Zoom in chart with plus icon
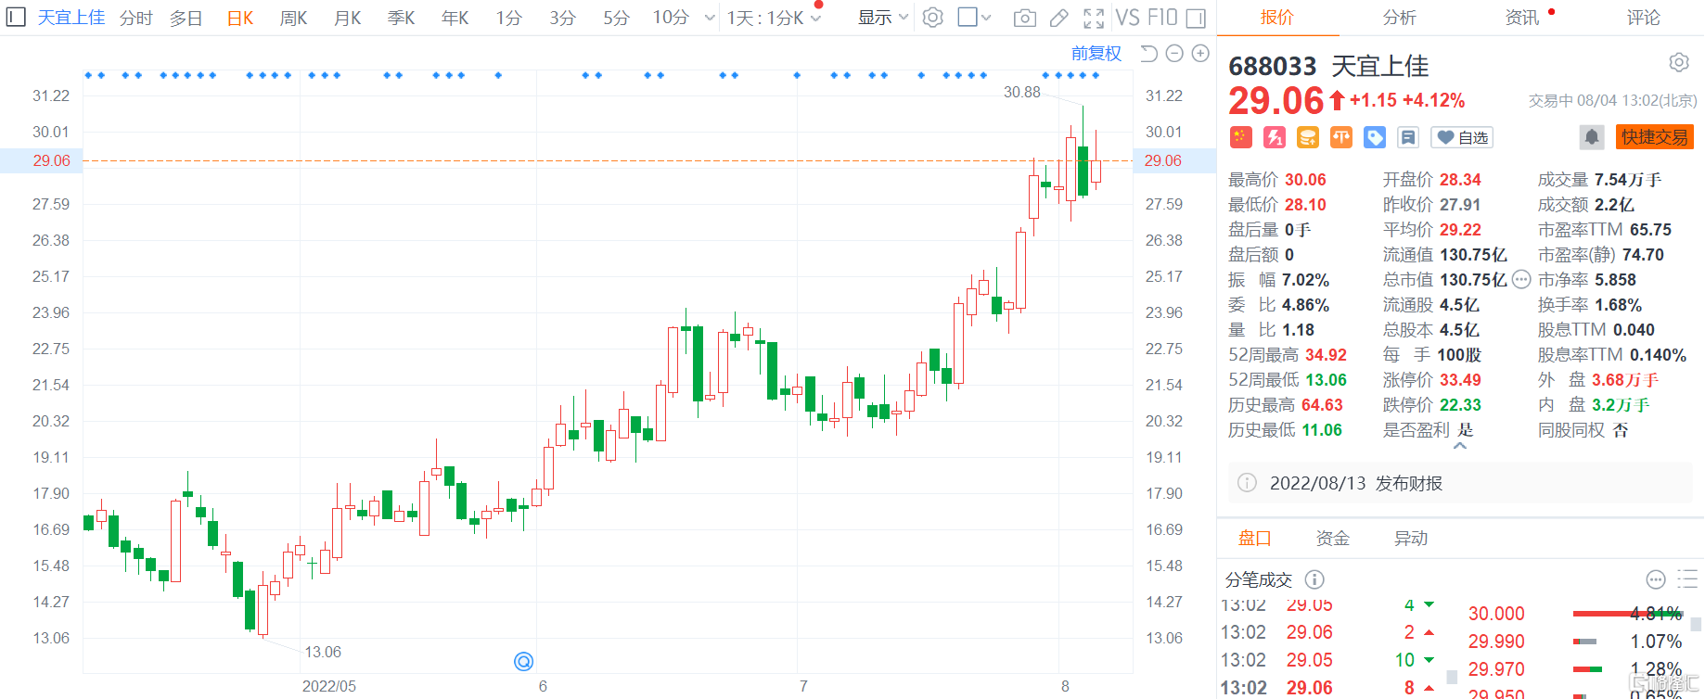Viewport: 1705px width, 699px height. pos(1200,54)
